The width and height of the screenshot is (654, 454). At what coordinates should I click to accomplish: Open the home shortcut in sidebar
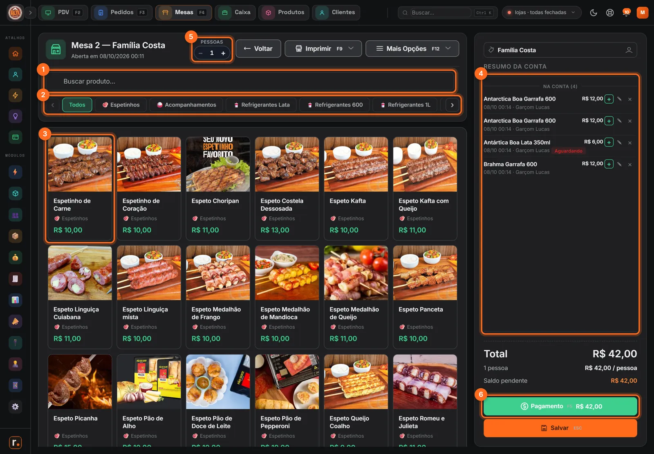(x=15, y=53)
